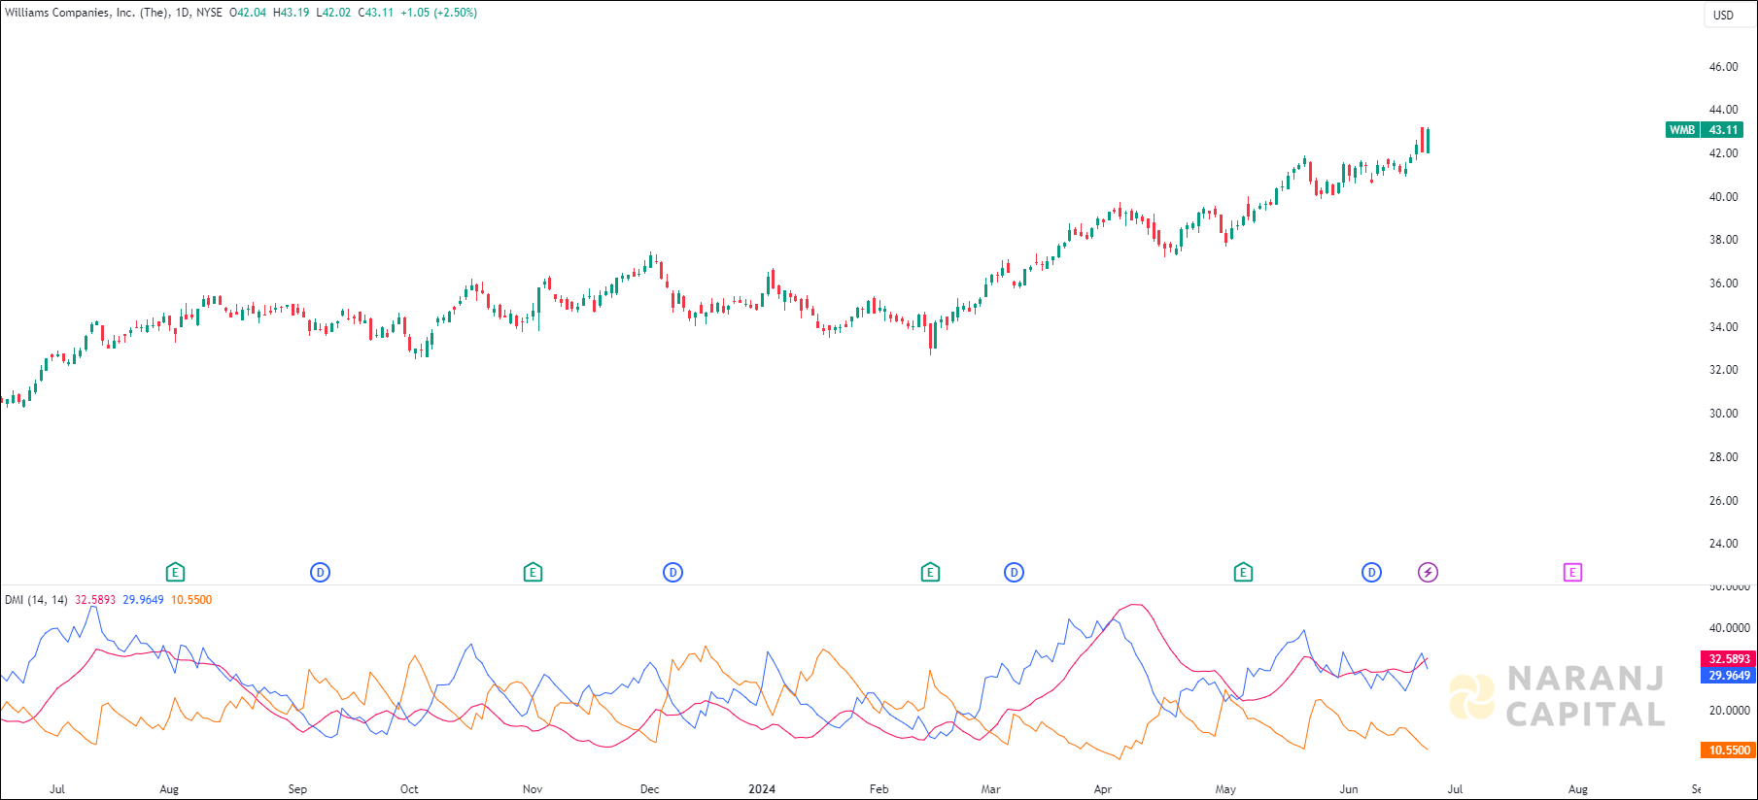Click the close value C43.11 in header

tap(376, 13)
